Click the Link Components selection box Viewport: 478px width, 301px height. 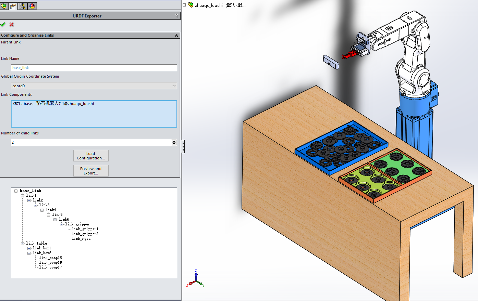[x=94, y=114]
